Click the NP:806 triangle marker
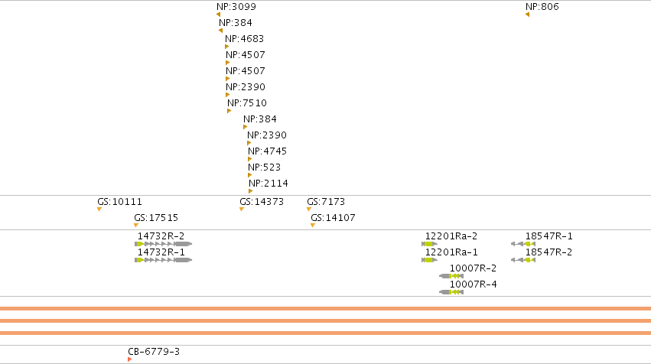The image size is (651, 364). coord(527,15)
